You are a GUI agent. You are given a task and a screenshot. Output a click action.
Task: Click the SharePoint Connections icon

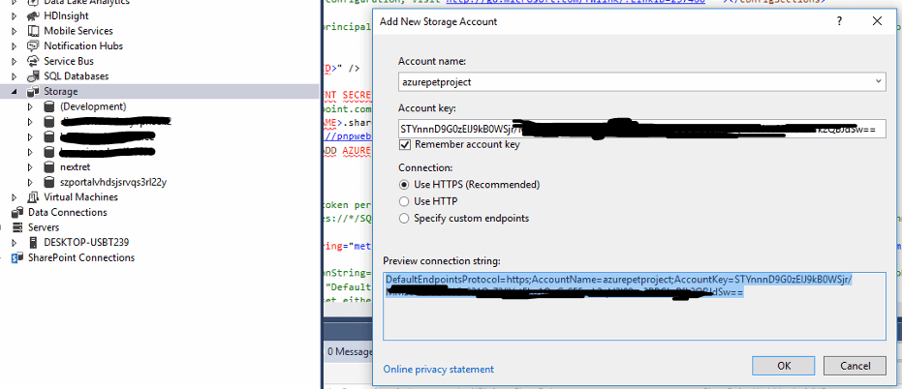click(x=17, y=257)
